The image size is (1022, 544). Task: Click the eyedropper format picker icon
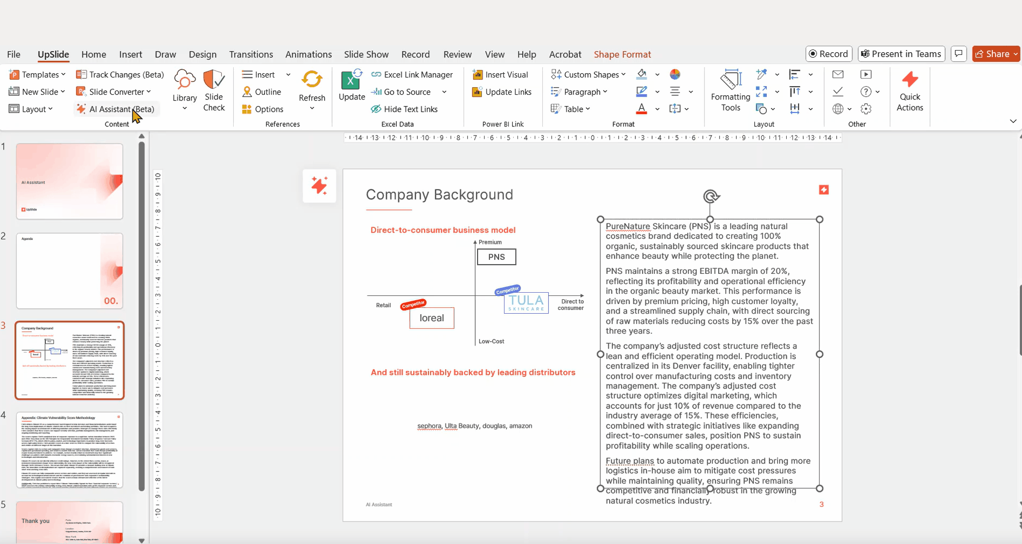[761, 74]
